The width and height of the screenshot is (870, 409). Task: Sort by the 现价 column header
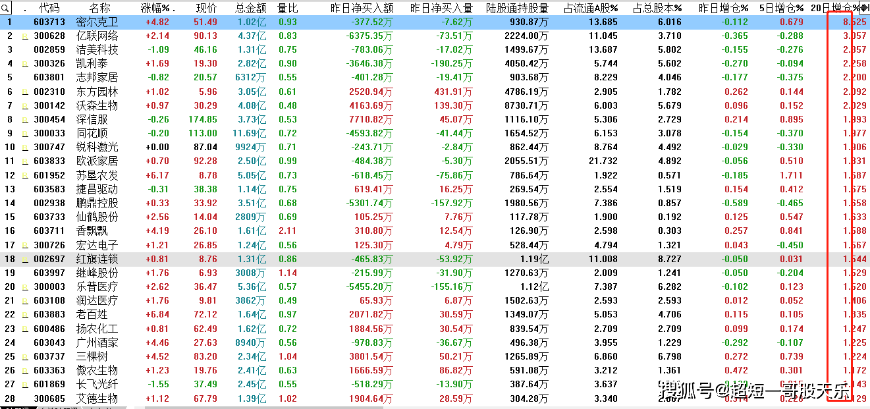click(207, 8)
